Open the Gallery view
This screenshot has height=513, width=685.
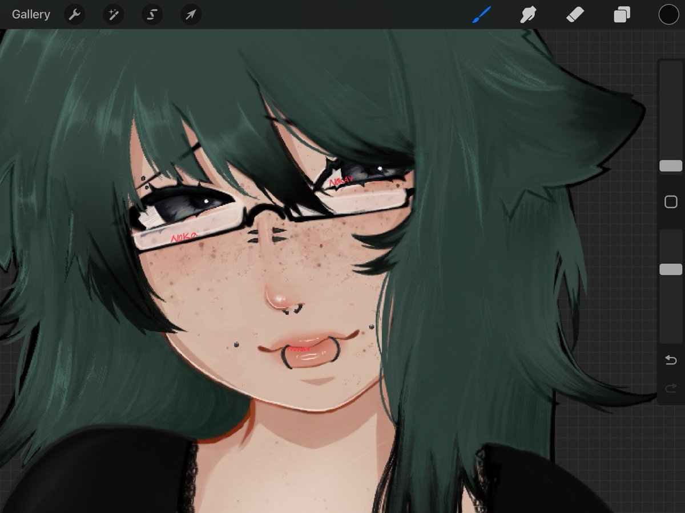point(31,14)
